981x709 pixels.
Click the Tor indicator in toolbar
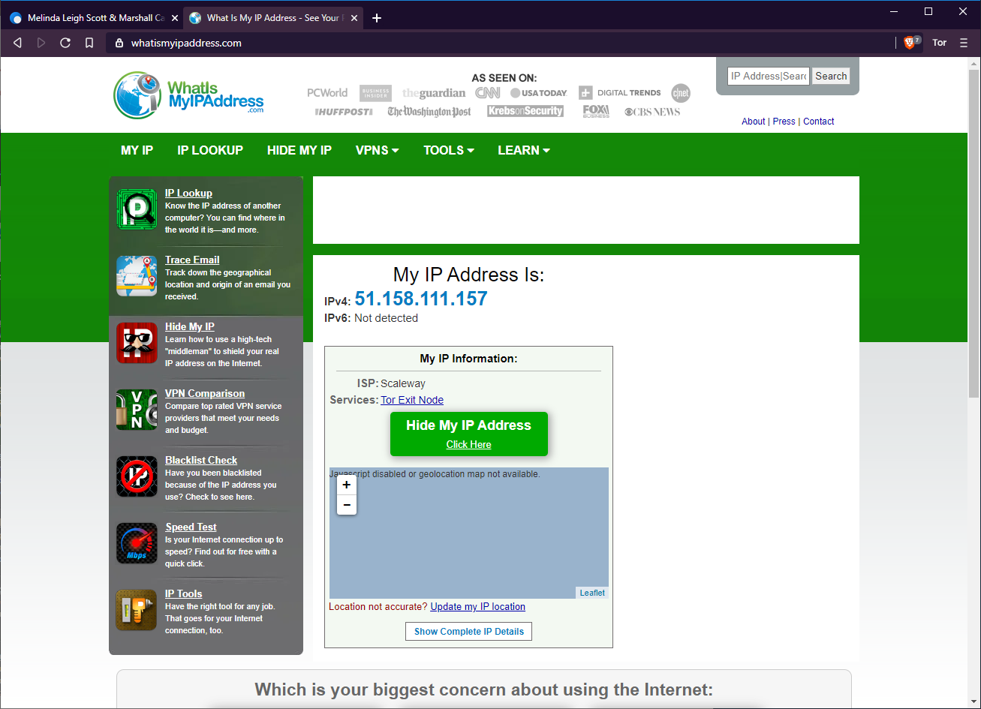pyautogui.click(x=940, y=43)
